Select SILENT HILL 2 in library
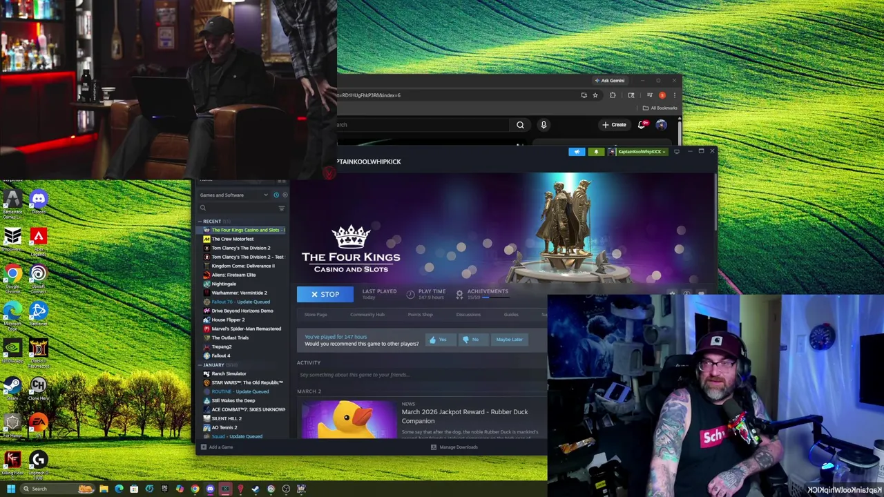 (226, 418)
